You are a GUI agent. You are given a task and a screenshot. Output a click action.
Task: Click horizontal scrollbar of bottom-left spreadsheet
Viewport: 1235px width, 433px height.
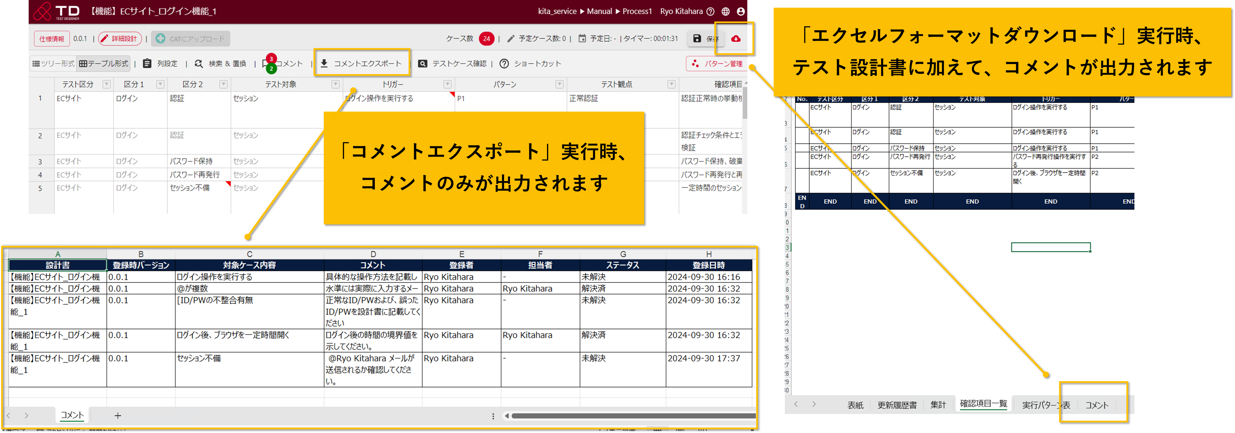click(633, 416)
